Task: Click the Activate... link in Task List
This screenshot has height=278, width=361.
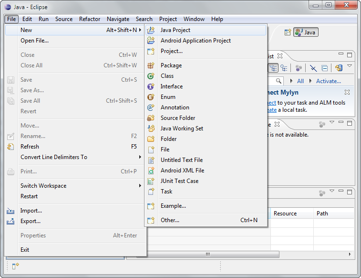Action: pos(328,81)
